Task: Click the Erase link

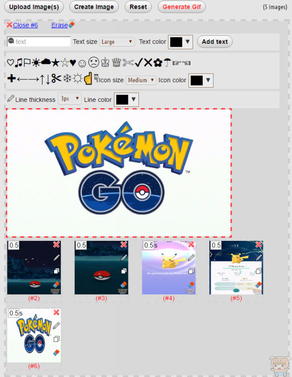Action: point(60,25)
